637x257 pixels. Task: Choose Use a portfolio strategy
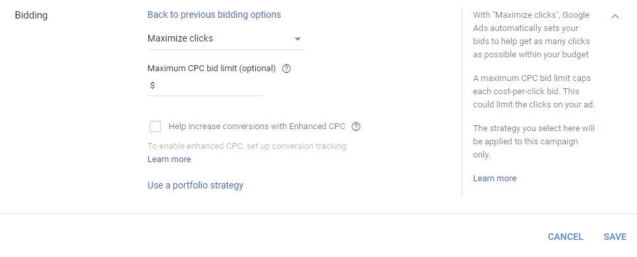click(x=195, y=186)
